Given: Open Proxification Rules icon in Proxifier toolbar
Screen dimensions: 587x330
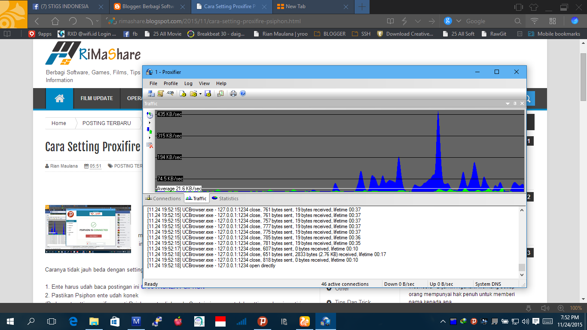Looking at the screenshot, I should point(161,93).
